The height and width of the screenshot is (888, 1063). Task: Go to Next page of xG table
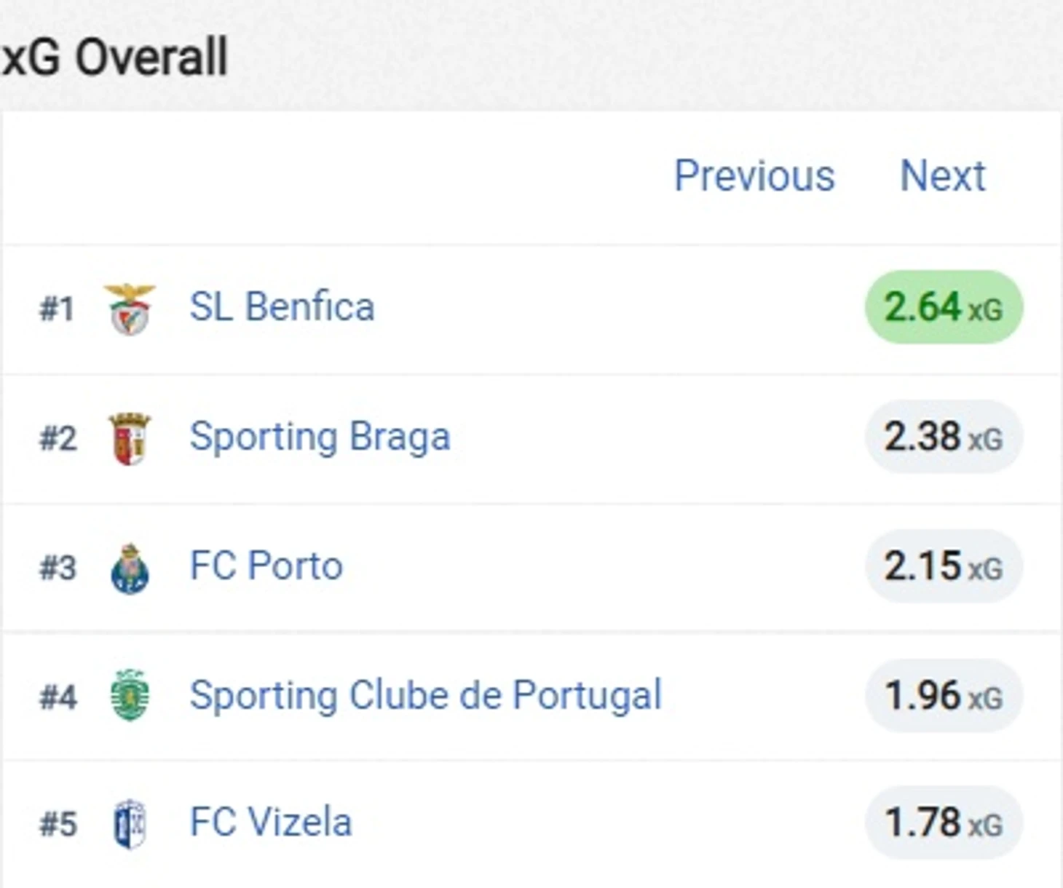[x=943, y=176]
